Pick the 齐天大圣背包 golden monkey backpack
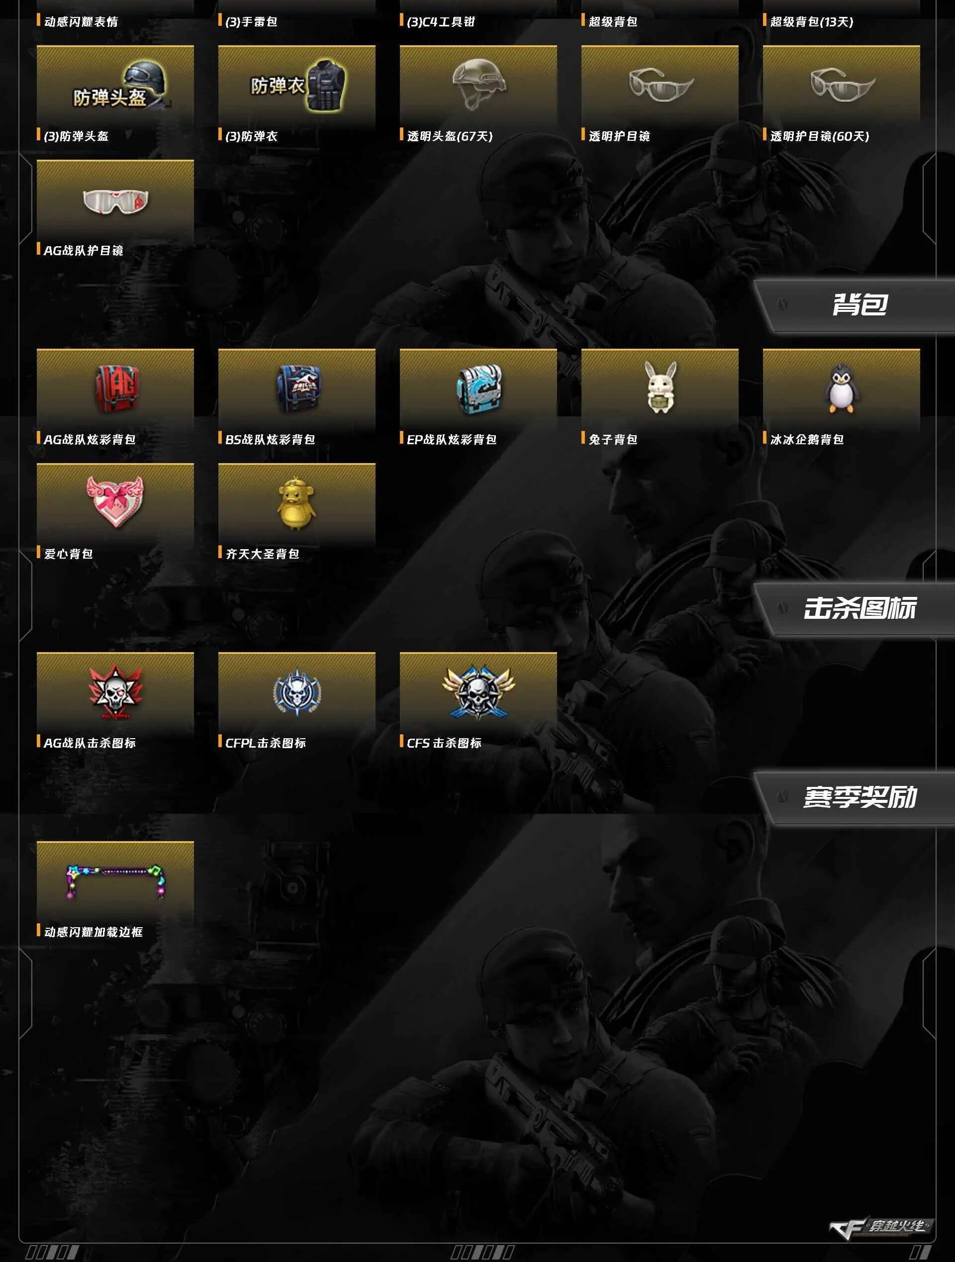The height and width of the screenshot is (1262, 955). pyautogui.click(x=296, y=504)
